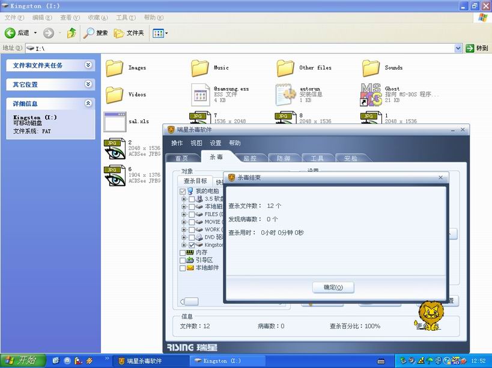Viewport: 492px width, 368px height.
Task: Select the Music folder icon
Action: pos(200,68)
